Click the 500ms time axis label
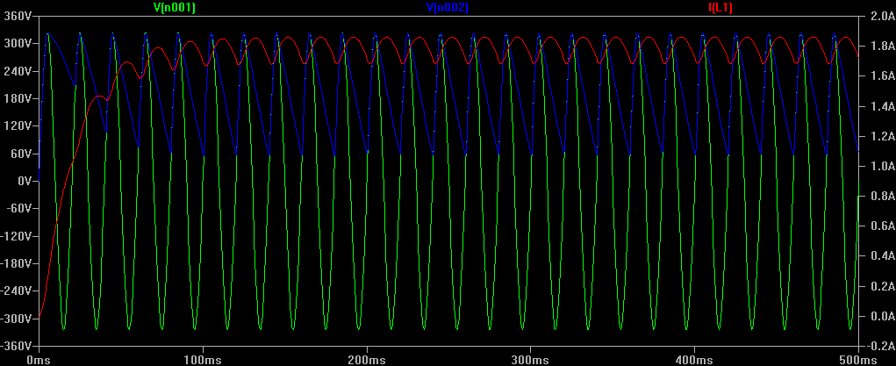The image size is (896, 366). 857,359
